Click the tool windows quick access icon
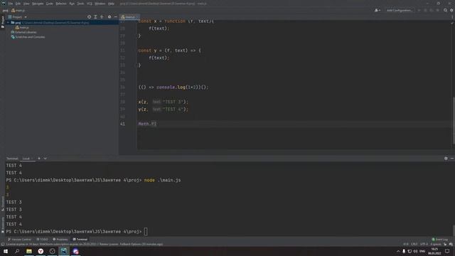 (3, 245)
